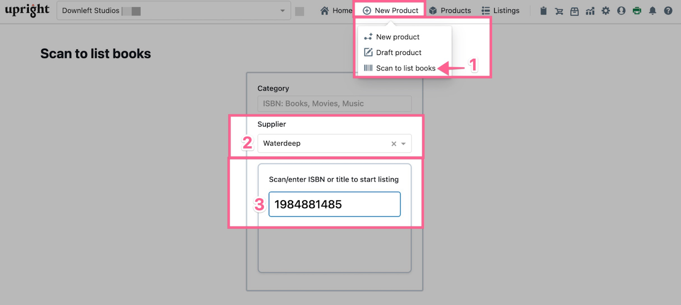Image resolution: width=681 pixels, height=305 pixels.
Task: Open the New Product menu
Action: click(390, 11)
